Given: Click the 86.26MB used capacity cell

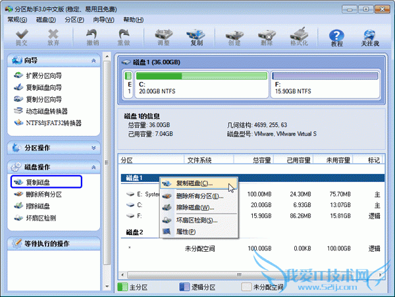Looking at the screenshot, I should [300, 216].
